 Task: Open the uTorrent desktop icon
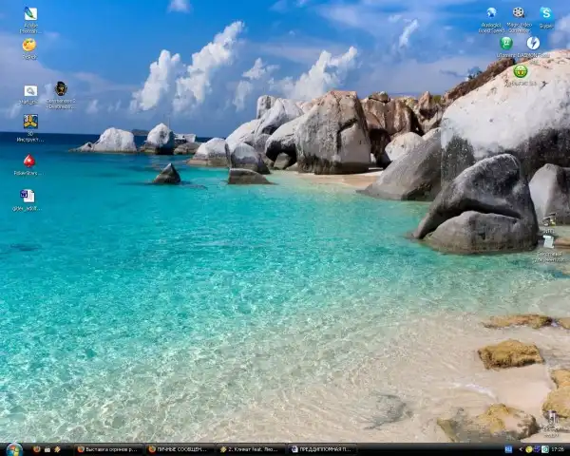pyautogui.click(x=506, y=43)
